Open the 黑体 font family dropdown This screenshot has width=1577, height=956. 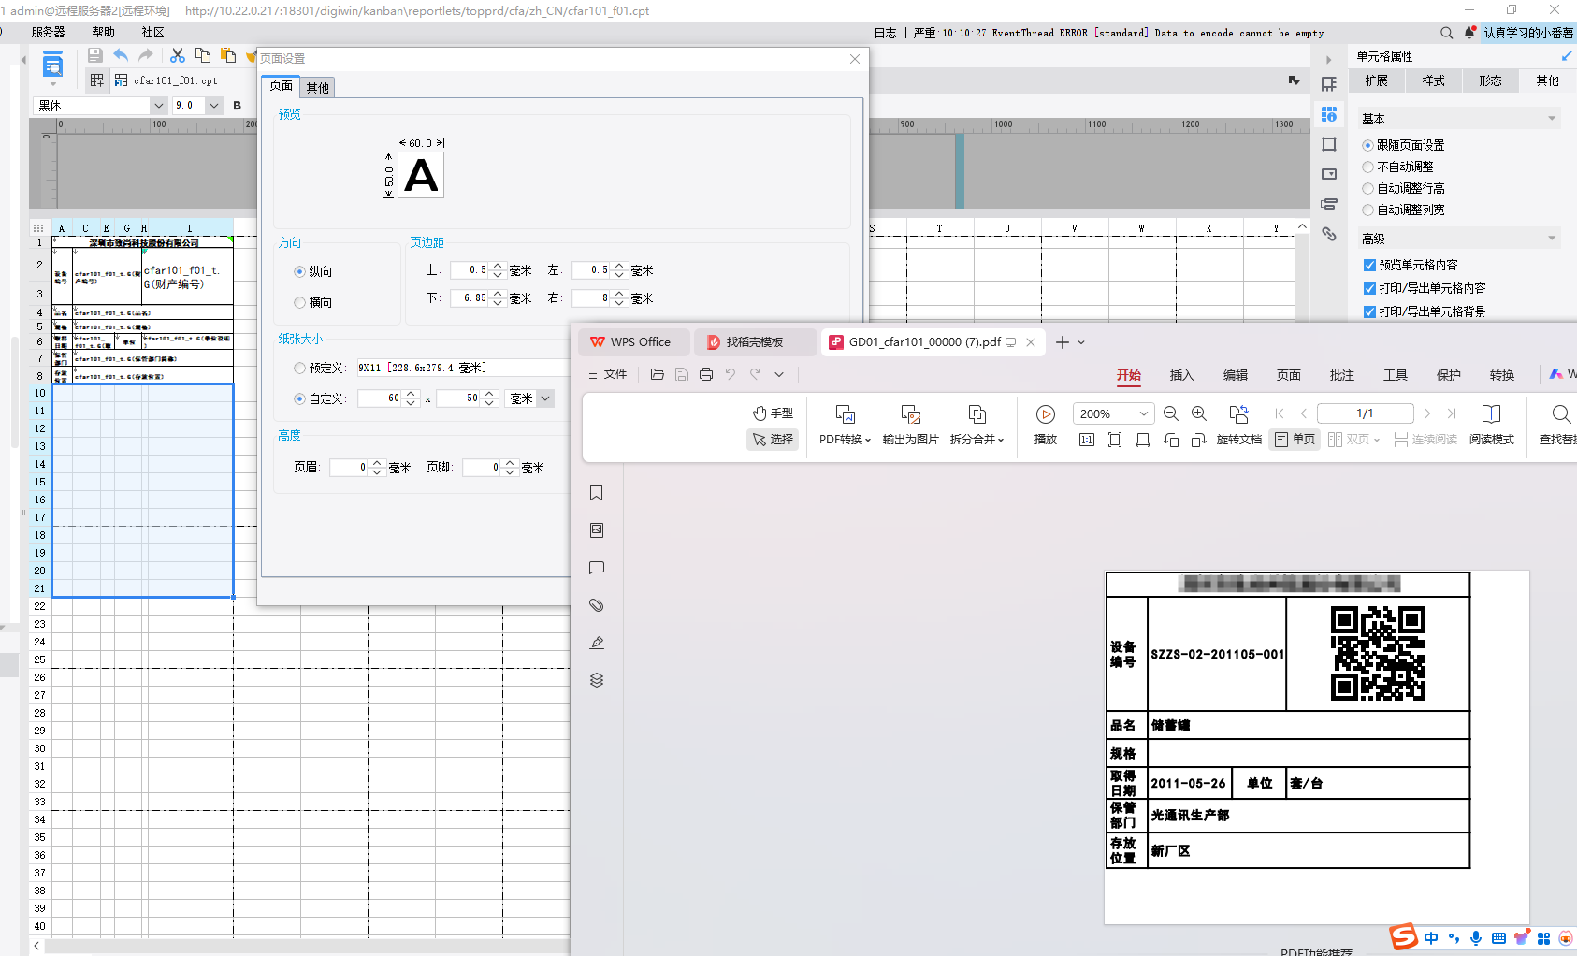coord(158,106)
